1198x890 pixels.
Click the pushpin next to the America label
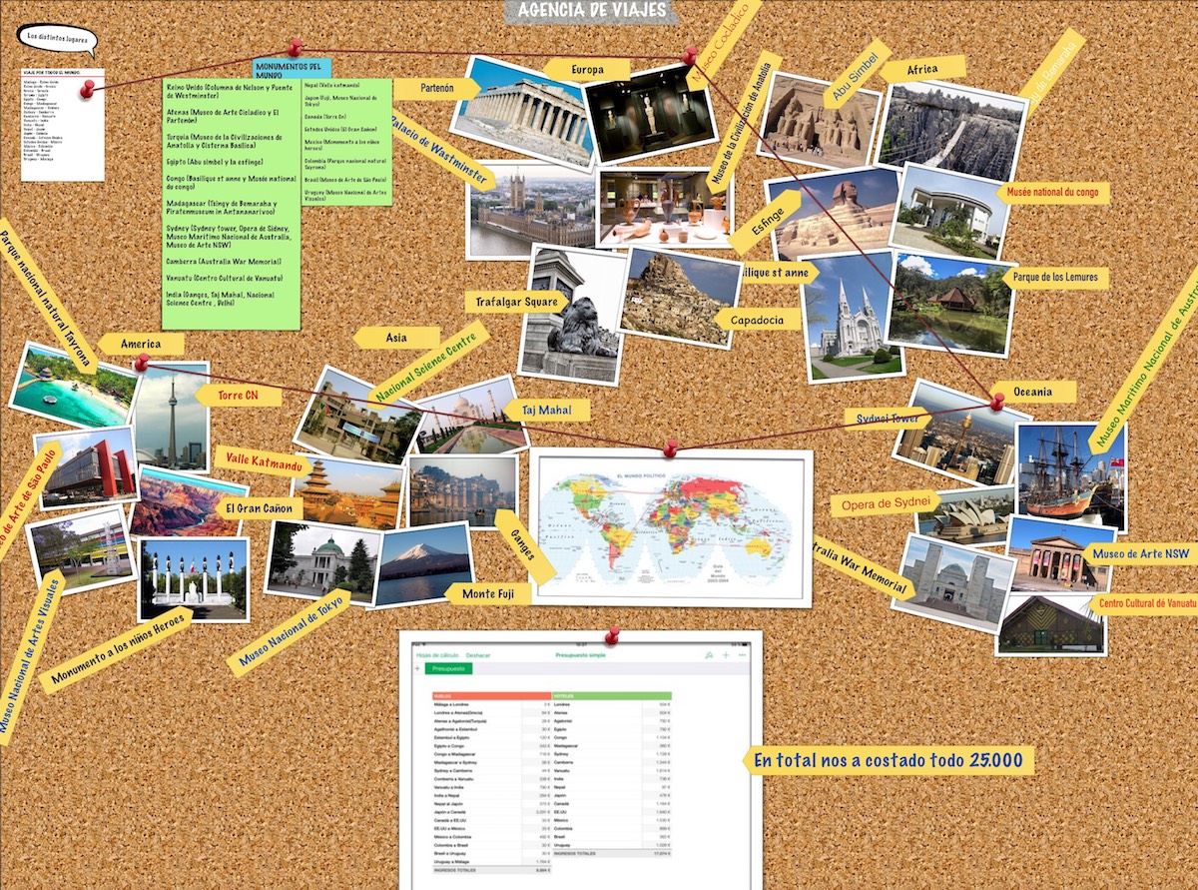[x=142, y=362]
